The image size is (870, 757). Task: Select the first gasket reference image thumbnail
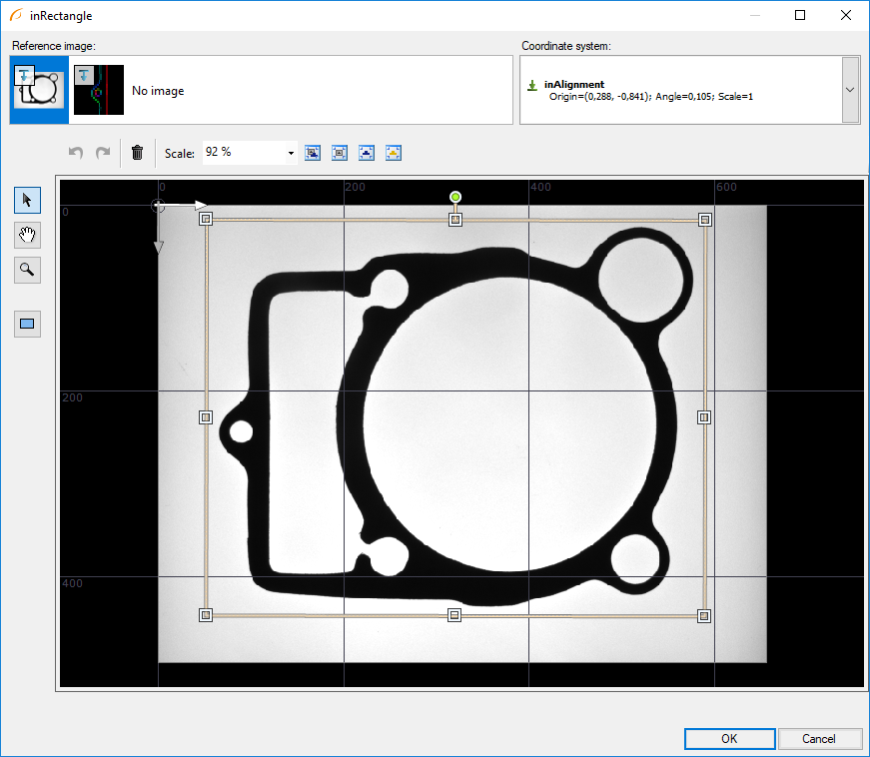click(x=39, y=90)
